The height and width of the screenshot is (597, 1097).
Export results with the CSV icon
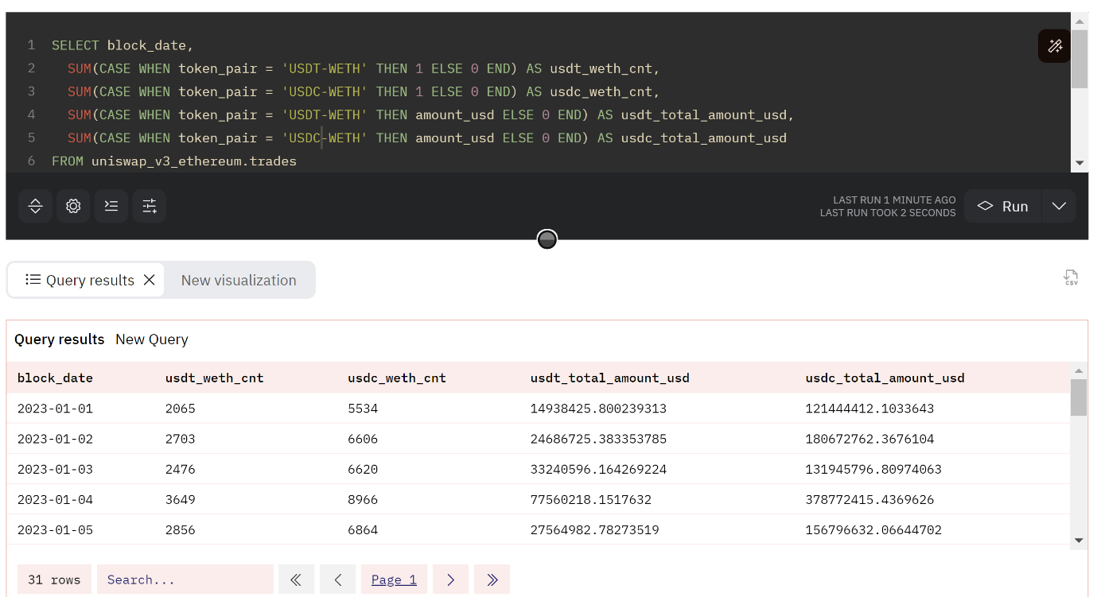[x=1071, y=277]
